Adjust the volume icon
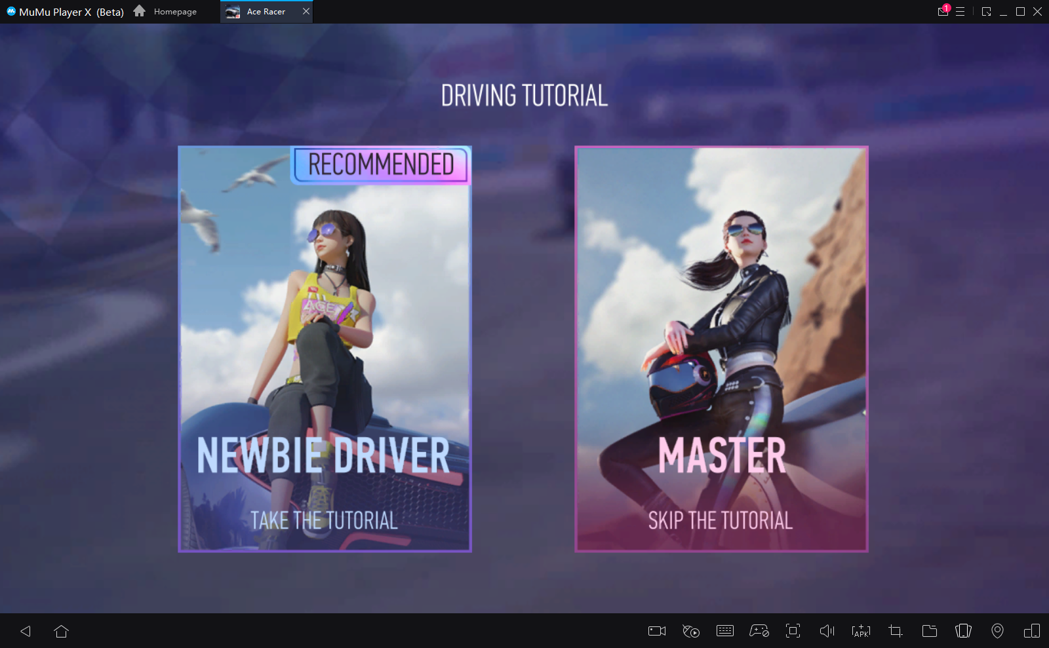Screen dimensions: 1049x648 pos(827,631)
